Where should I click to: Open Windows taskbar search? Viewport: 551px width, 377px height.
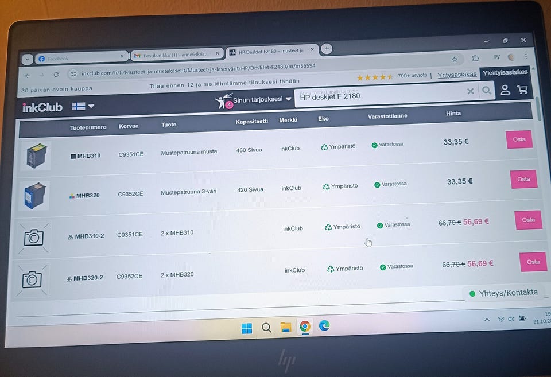click(x=266, y=328)
